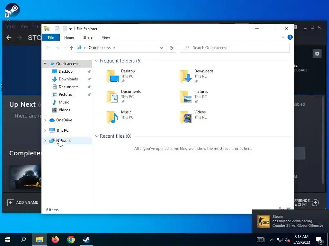The image size is (329, 246).
Task: Select Documents in the navigation pane
Action: pyautogui.click(x=68, y=87)
